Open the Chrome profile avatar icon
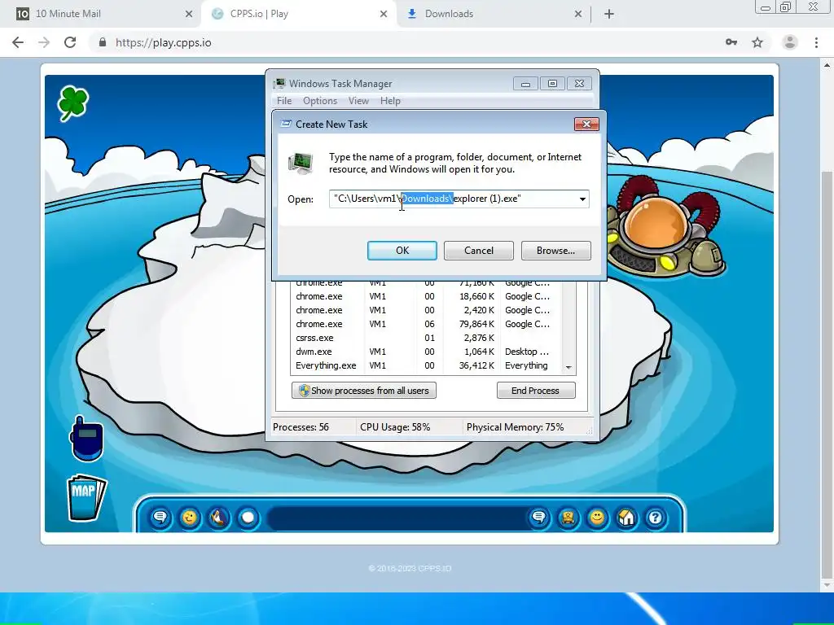The height and width of the screenshot is (625, 834). click(790, 42)
